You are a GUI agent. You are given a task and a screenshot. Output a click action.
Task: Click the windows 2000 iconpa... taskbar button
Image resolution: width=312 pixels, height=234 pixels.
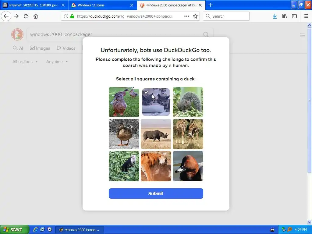(80, 230)
